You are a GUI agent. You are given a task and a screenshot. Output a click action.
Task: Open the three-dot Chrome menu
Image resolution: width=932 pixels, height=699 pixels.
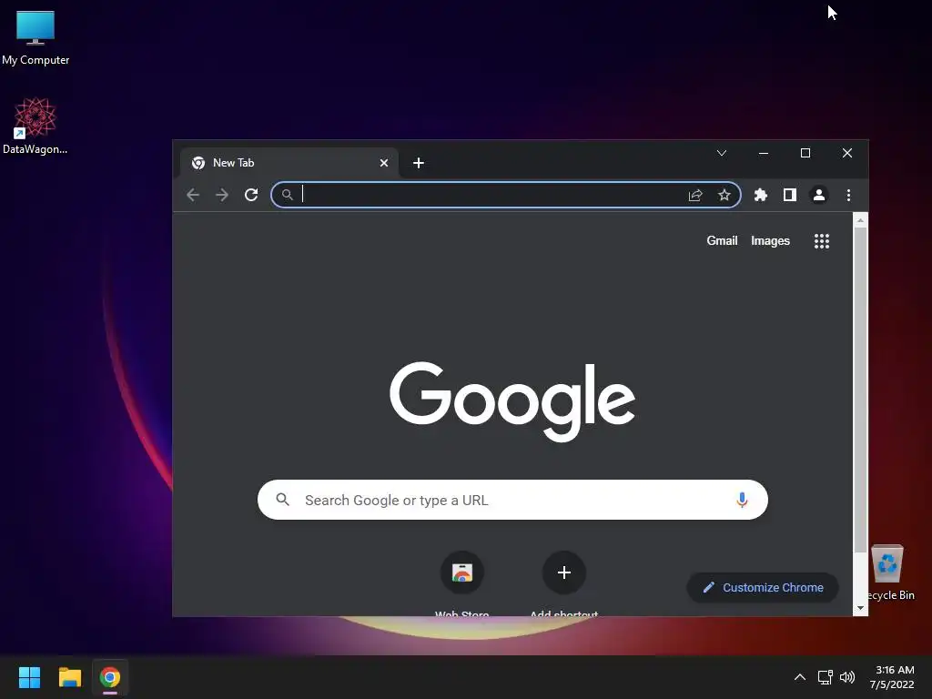849,195
